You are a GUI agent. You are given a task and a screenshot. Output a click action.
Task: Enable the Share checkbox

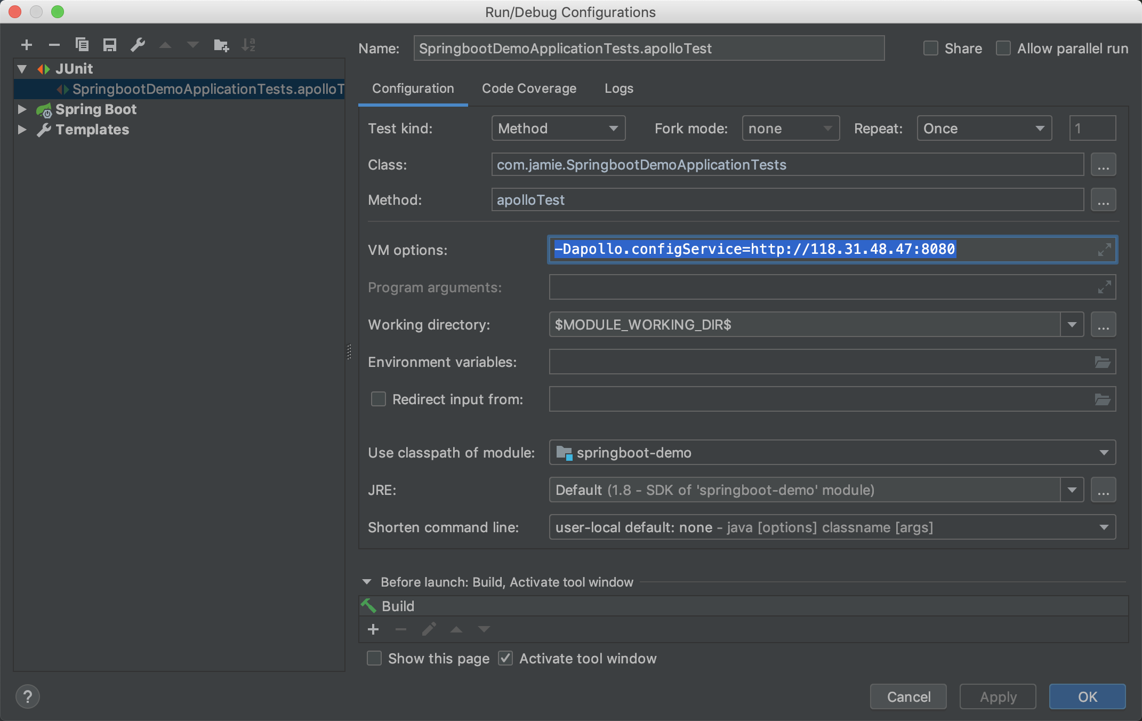click(931, 49)
